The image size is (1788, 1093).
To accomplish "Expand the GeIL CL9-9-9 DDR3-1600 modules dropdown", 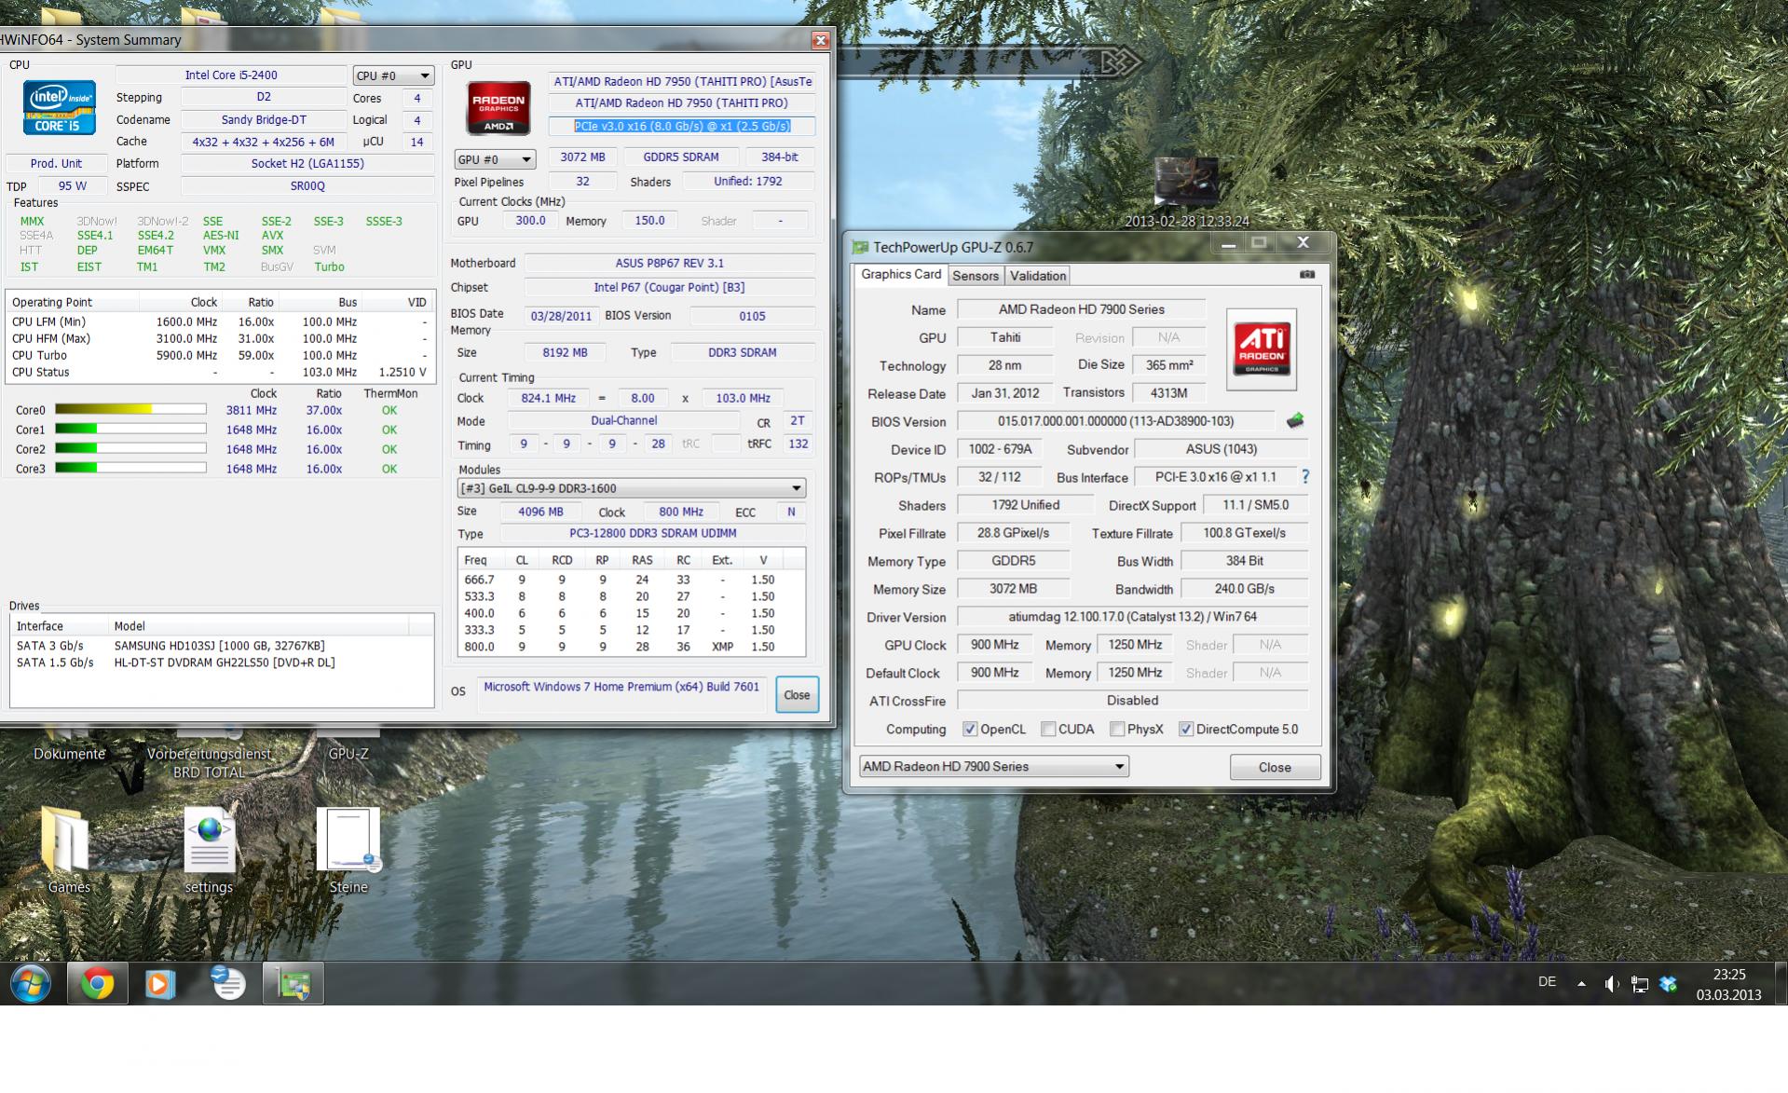I will (632, 488).
